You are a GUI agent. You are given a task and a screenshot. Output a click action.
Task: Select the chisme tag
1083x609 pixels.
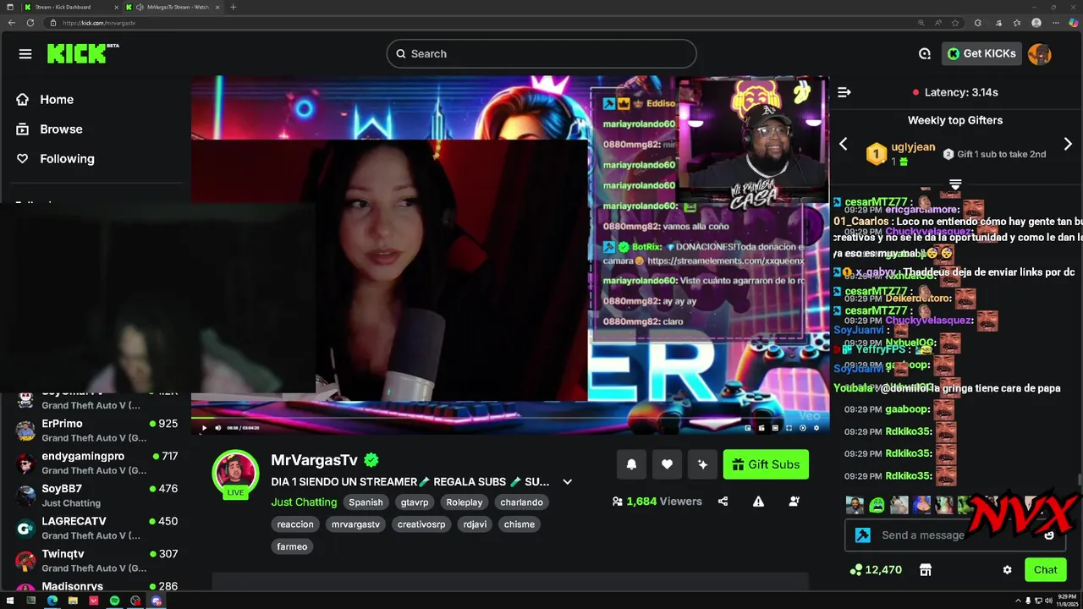pos(520,524)
